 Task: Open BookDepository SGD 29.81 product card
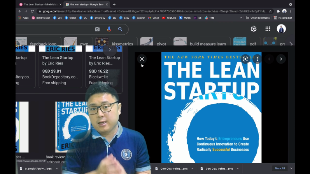coord(60,67)
